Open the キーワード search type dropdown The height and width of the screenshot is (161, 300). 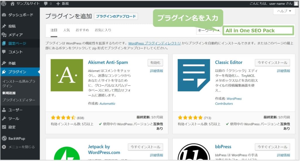209,30
